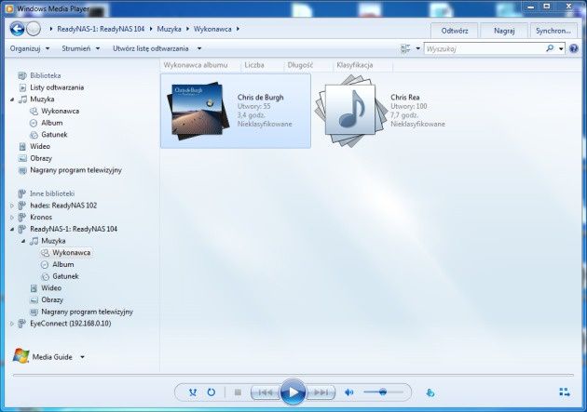Viewport: 587px width, 412px height.
Task: Select Album under ReadyNAS-1 Muzyka
Action: pos(63,264)
